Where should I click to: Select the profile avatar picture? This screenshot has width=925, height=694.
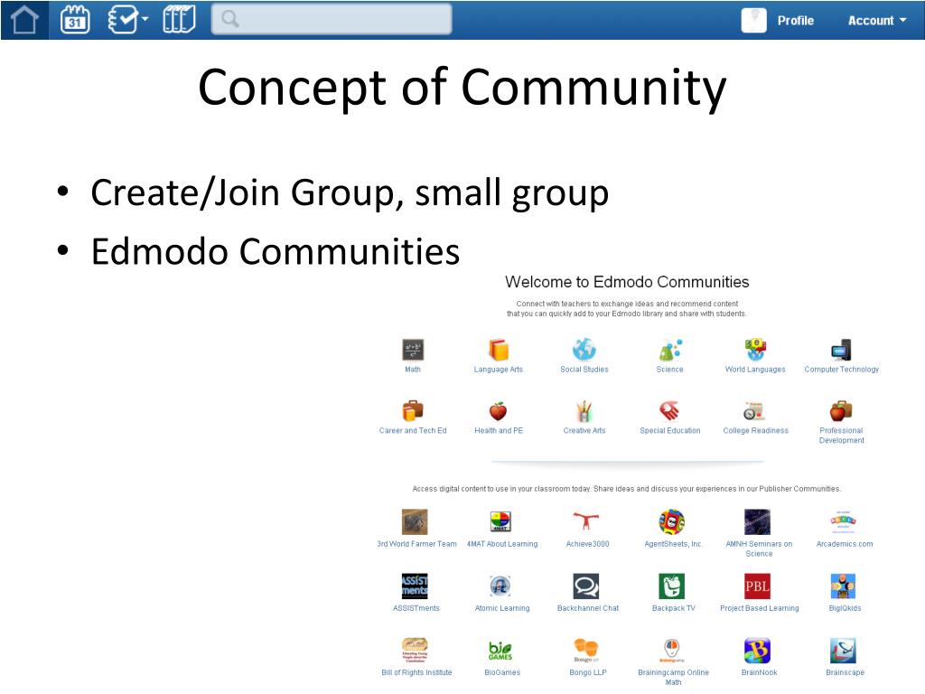(753, 20)
